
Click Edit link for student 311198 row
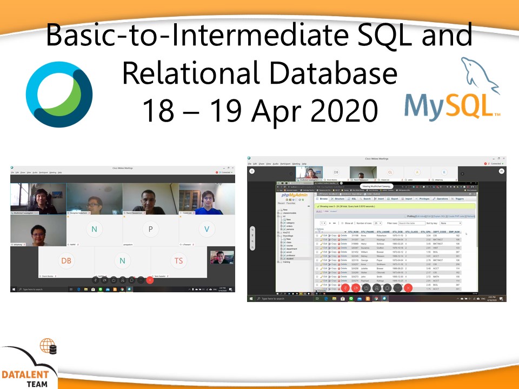(x=324, y=236)
